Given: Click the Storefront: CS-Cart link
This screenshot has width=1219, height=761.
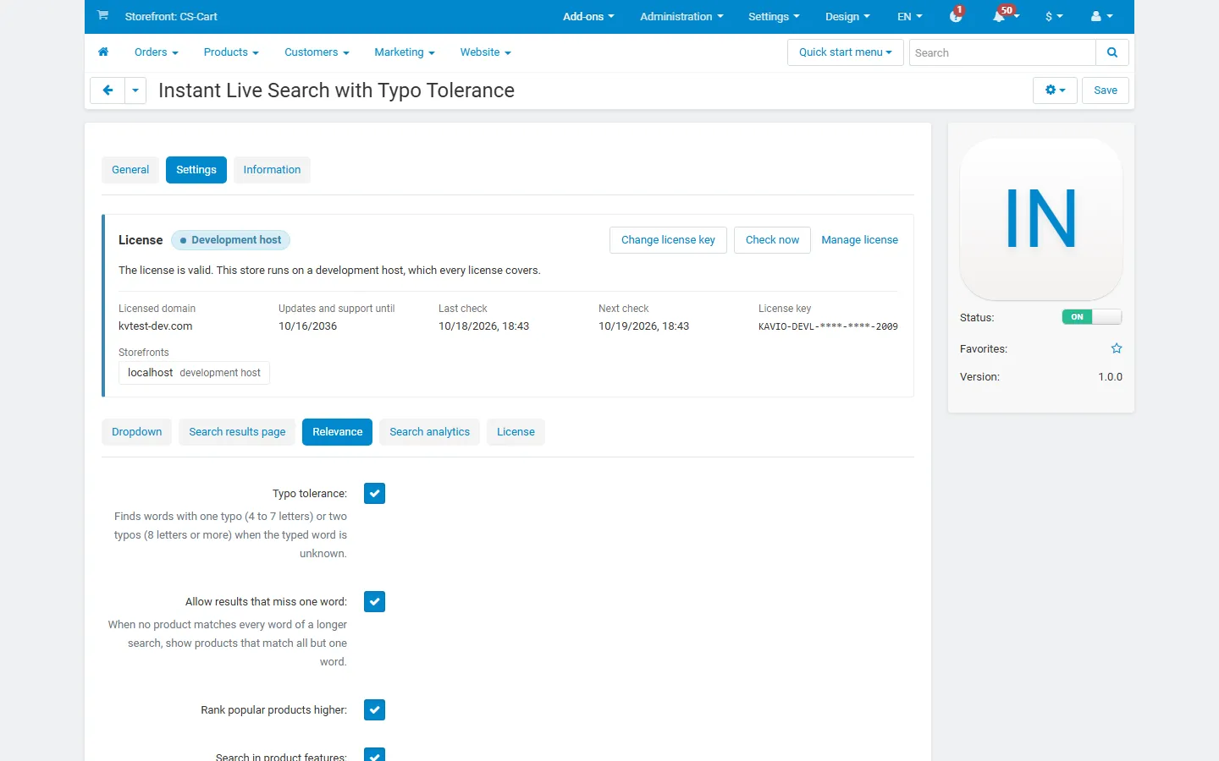Looking at the screenshot, I should pyautogui.click(x=171, y=16).
